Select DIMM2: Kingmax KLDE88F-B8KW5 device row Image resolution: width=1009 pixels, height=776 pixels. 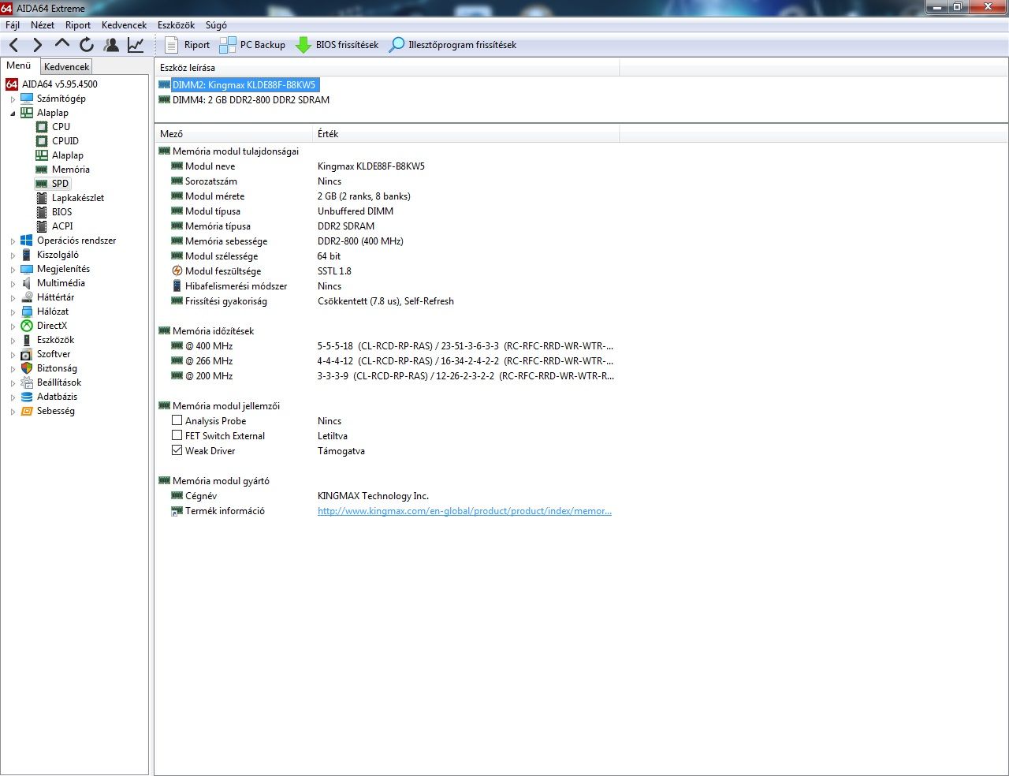(x=239, y=84)
